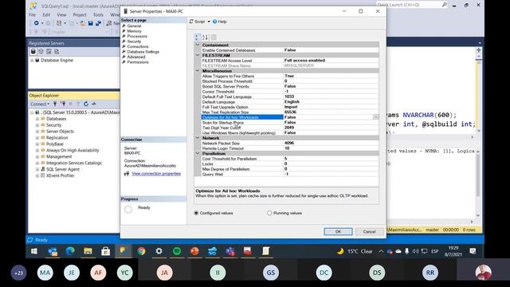Viewport: 510px width, 287px height.
Task: Click the navigate Back arrow in SSMS toolbar
Action: click(x=36, y=23)
